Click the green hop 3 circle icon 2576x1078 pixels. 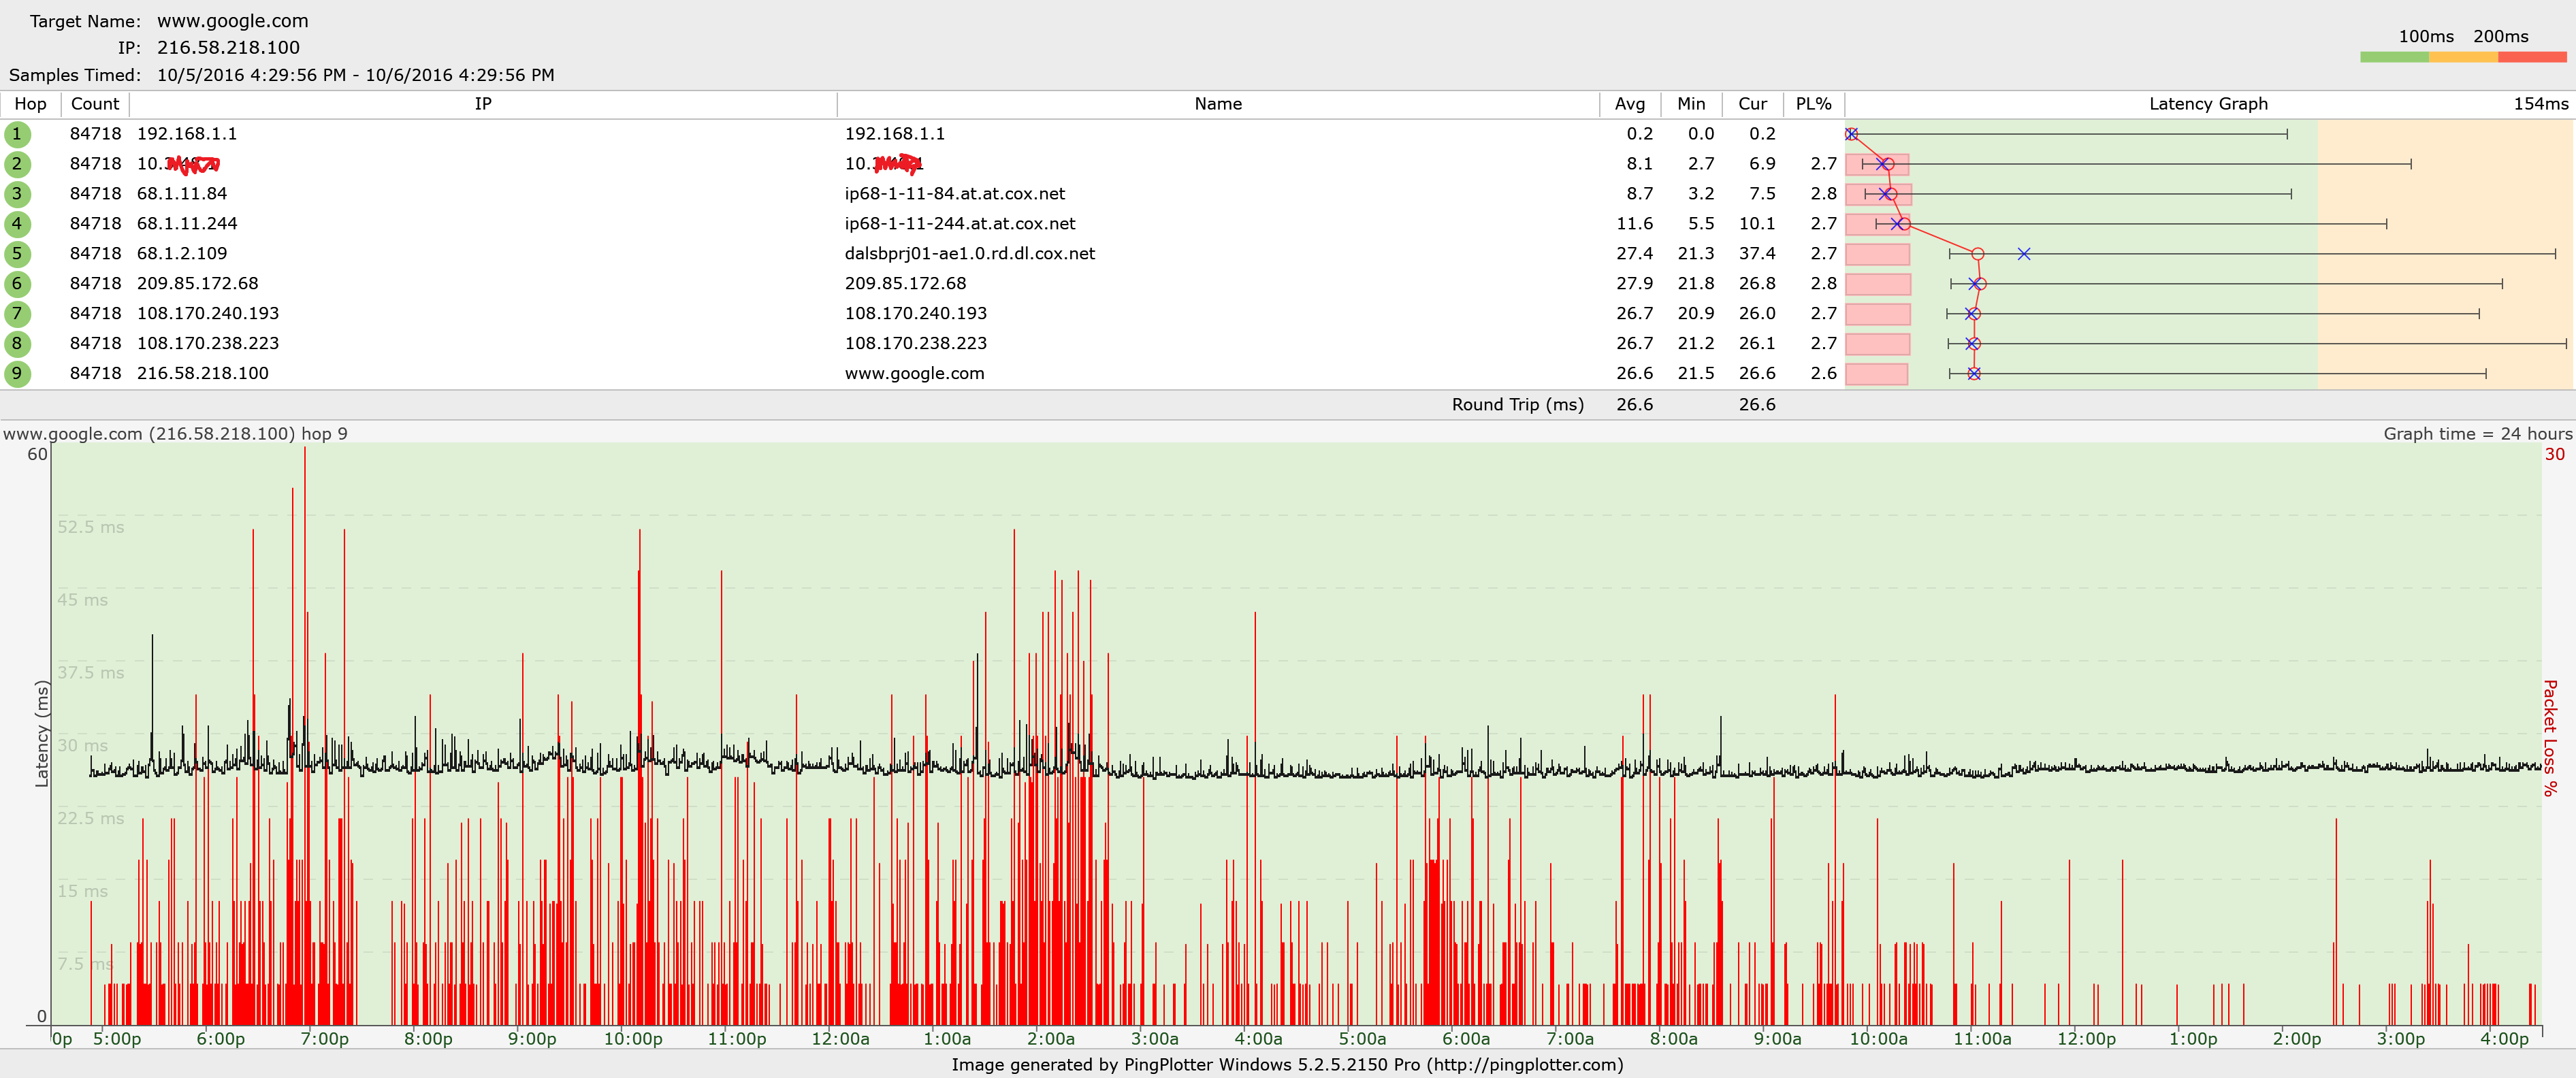point(17,194)
